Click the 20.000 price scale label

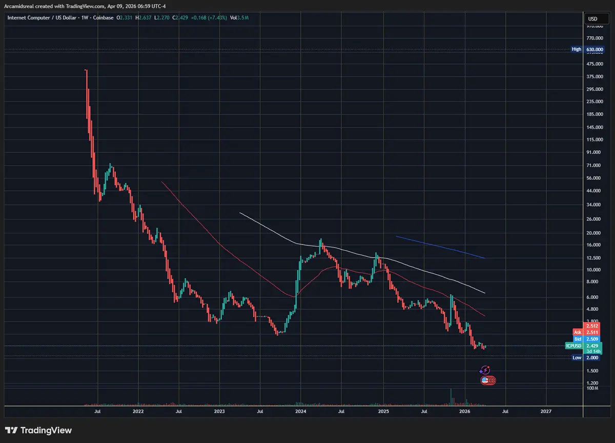594,233
